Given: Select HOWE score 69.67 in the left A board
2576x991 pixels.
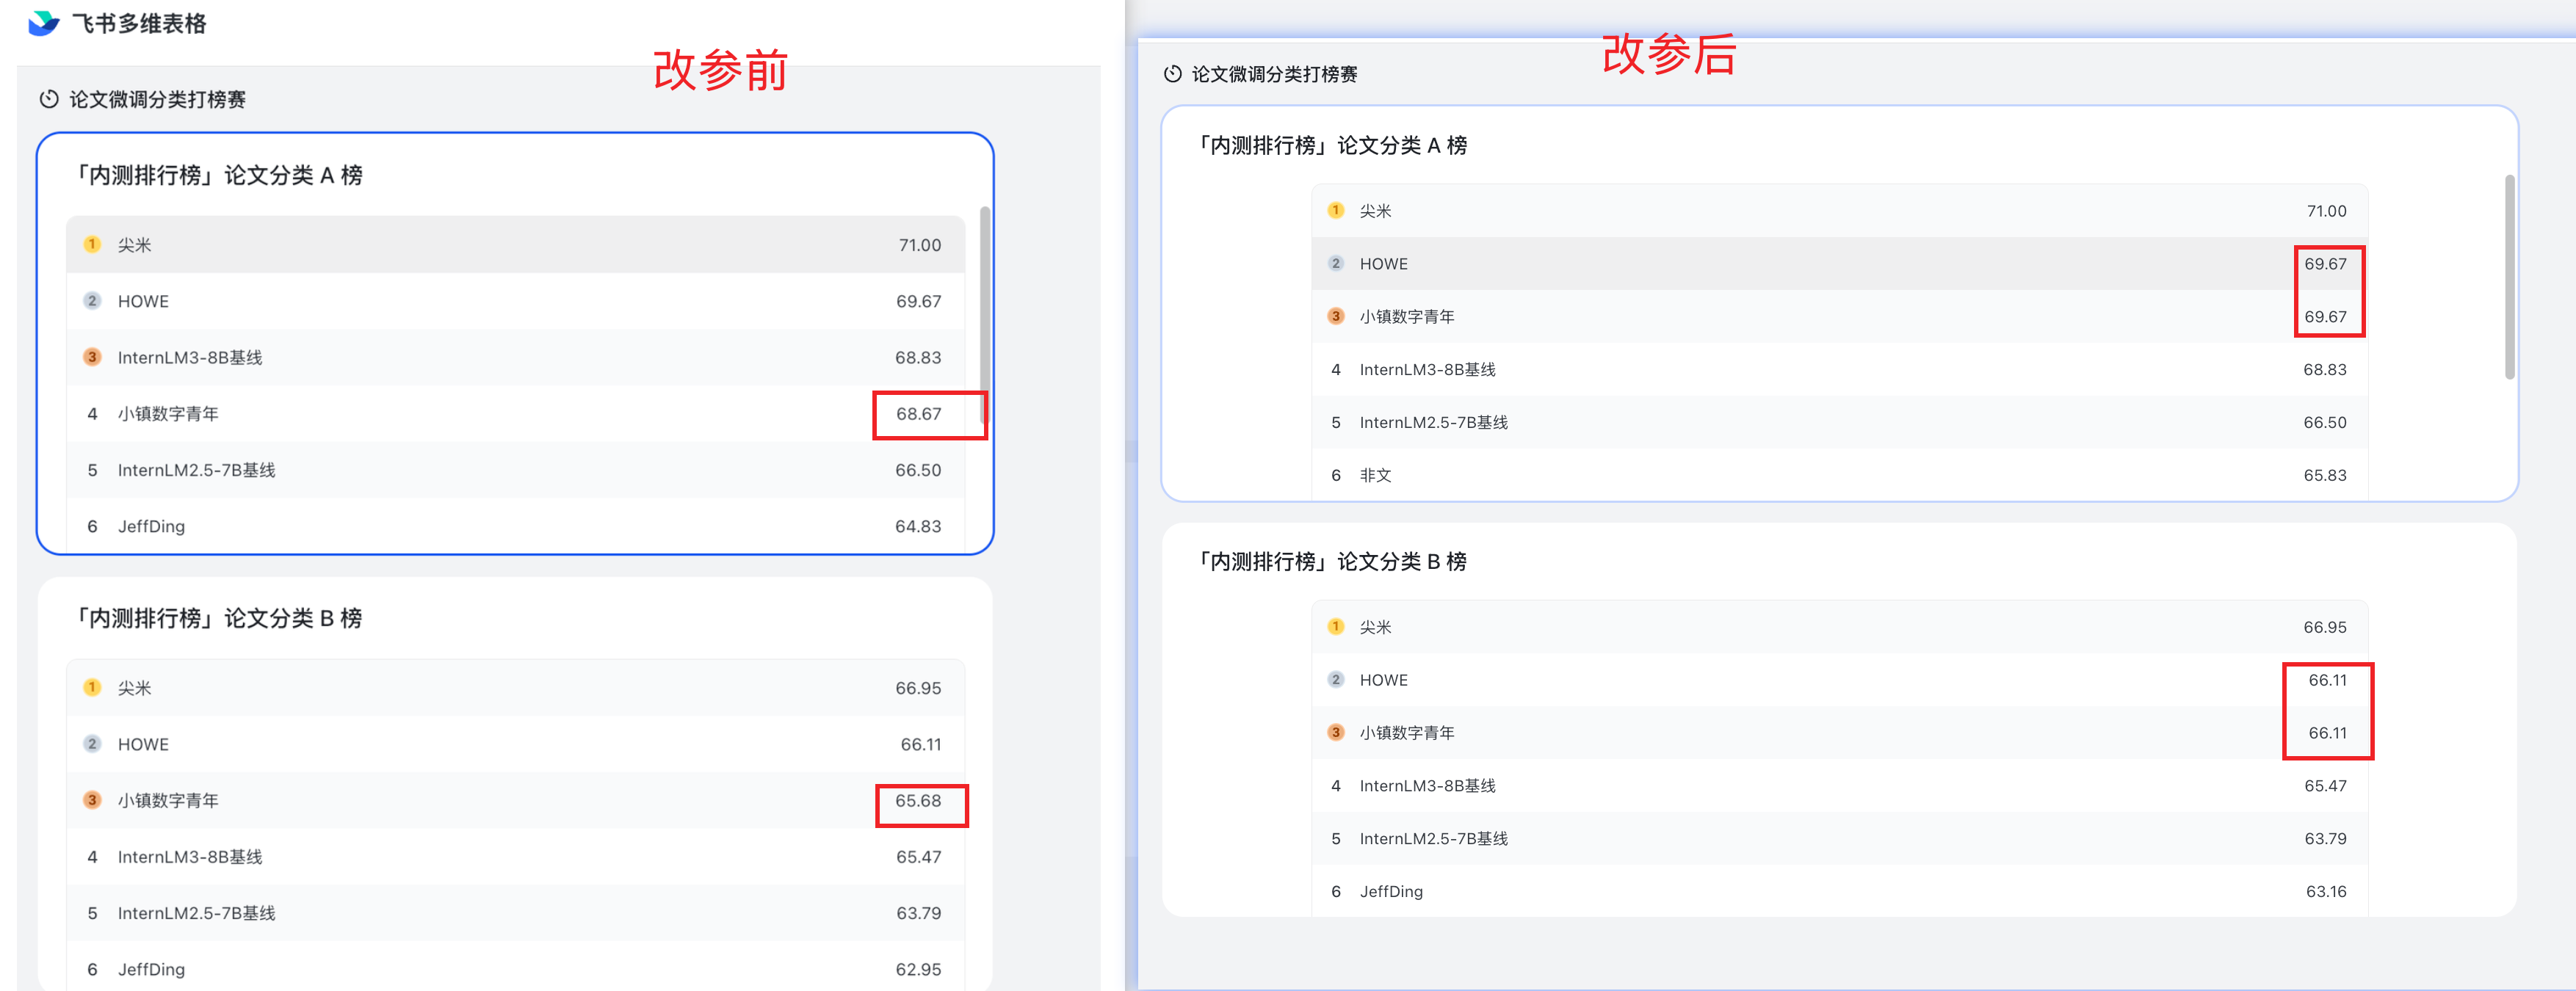Looking at the screenshot, I should [x=918, y=301].
